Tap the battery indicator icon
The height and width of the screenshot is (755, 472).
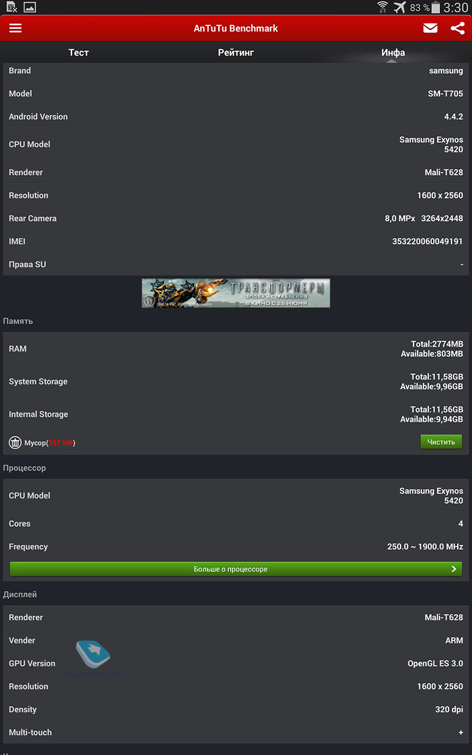coord(435,8)
